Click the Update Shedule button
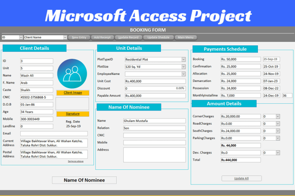 pyautogui.click(x=158, y=37)
